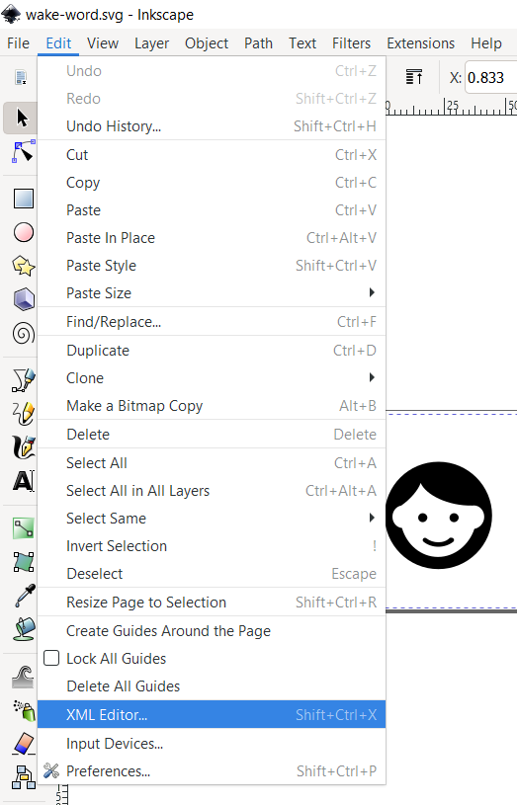Select the Spray tool

[24, 710]
